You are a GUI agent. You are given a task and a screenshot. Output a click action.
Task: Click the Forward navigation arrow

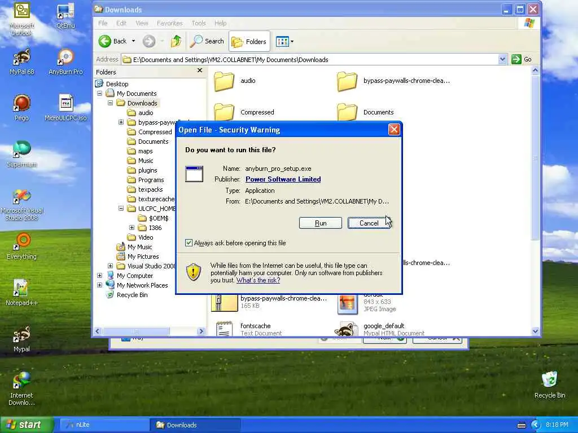tap(149, 41)
